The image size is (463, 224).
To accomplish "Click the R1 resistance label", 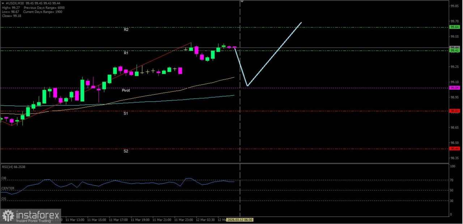I will click(126, 53).
